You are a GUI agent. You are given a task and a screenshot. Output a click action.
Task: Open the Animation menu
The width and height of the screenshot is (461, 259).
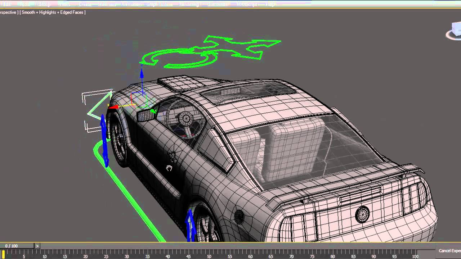click(131, 4)
